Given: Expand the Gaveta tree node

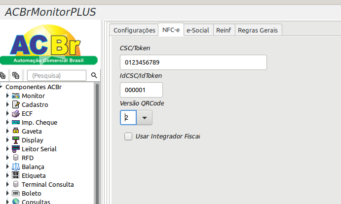Looking at the screenshot, I should point(7,131).
